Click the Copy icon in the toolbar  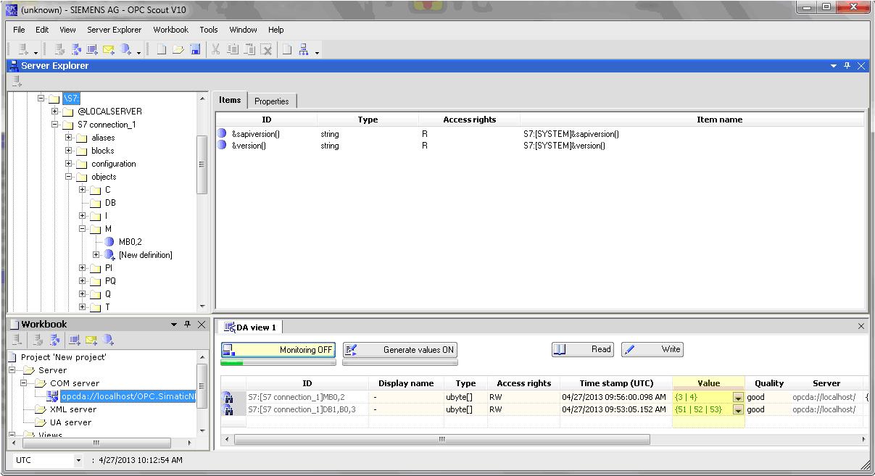click(x=233, y=50)
